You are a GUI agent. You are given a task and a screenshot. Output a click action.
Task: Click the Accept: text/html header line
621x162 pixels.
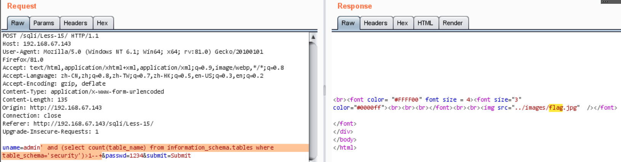click(143, 68)
